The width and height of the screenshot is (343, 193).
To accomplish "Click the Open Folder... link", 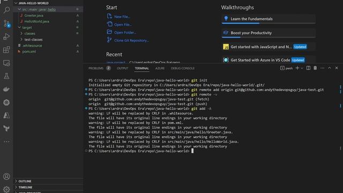I will click(x=125, y=32).
